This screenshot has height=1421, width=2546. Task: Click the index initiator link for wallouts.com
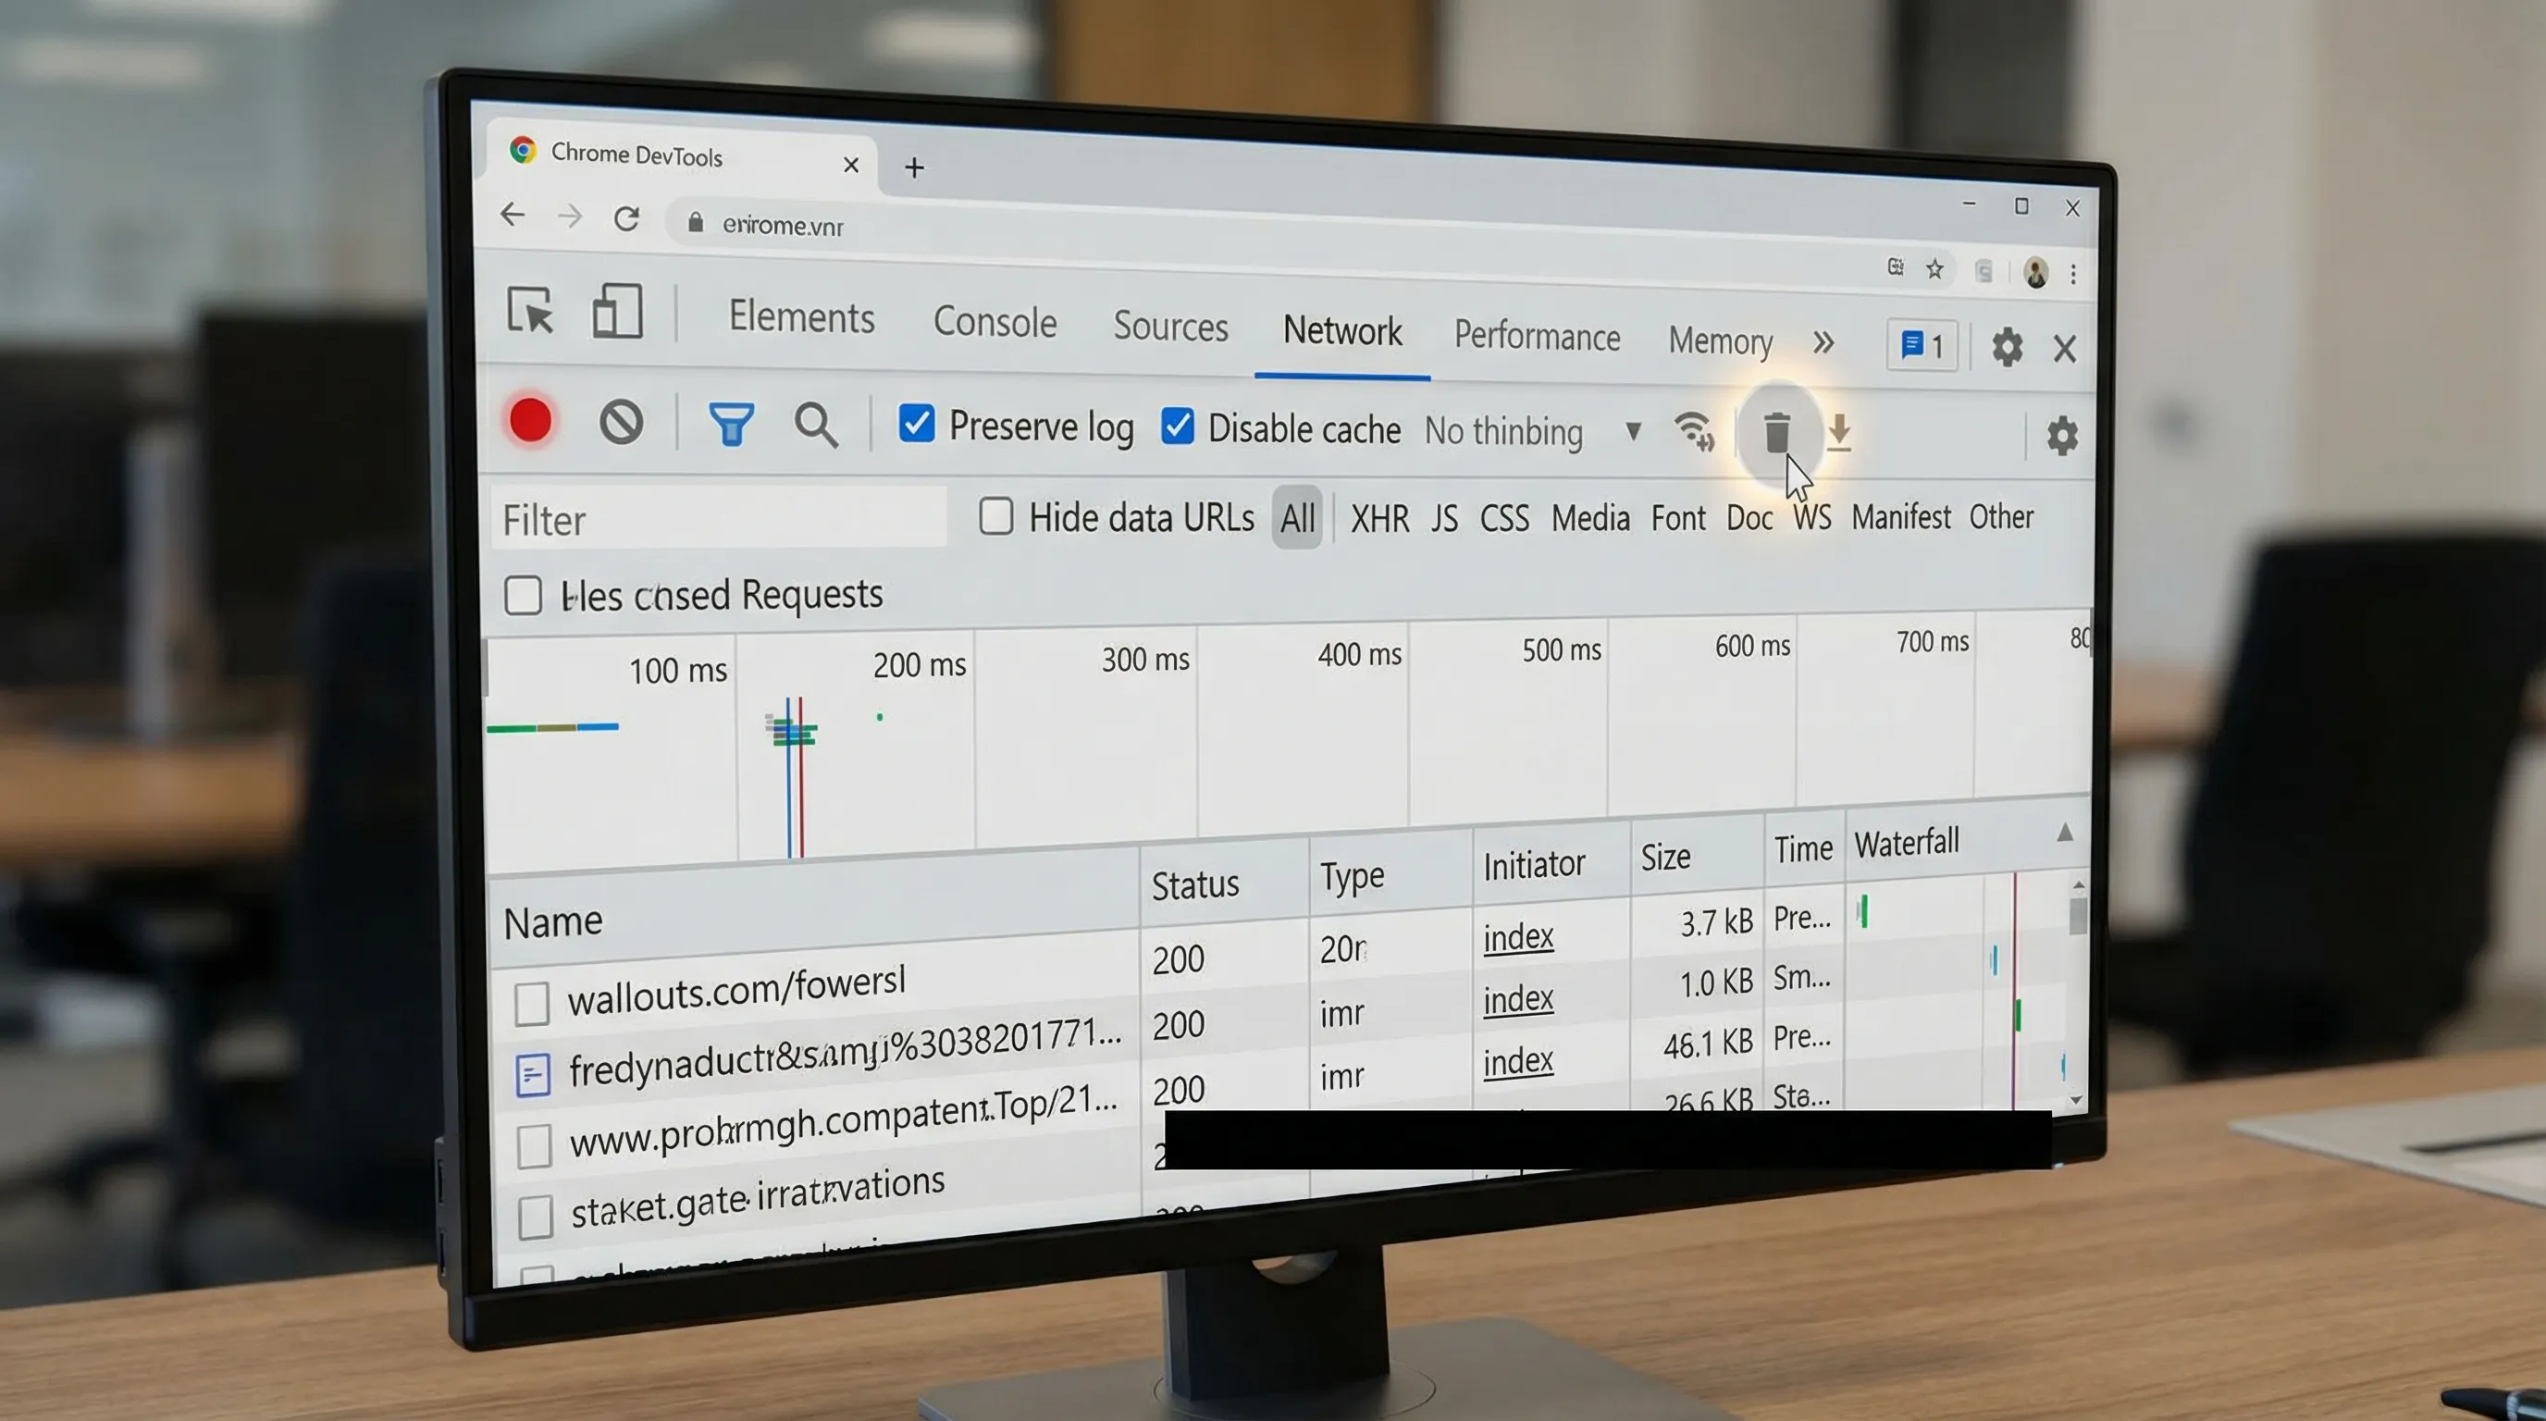[1517, 937]
